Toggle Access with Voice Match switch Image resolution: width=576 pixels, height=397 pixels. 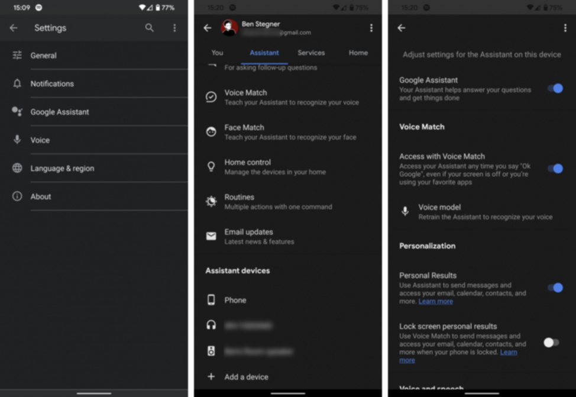pos(555,169)
